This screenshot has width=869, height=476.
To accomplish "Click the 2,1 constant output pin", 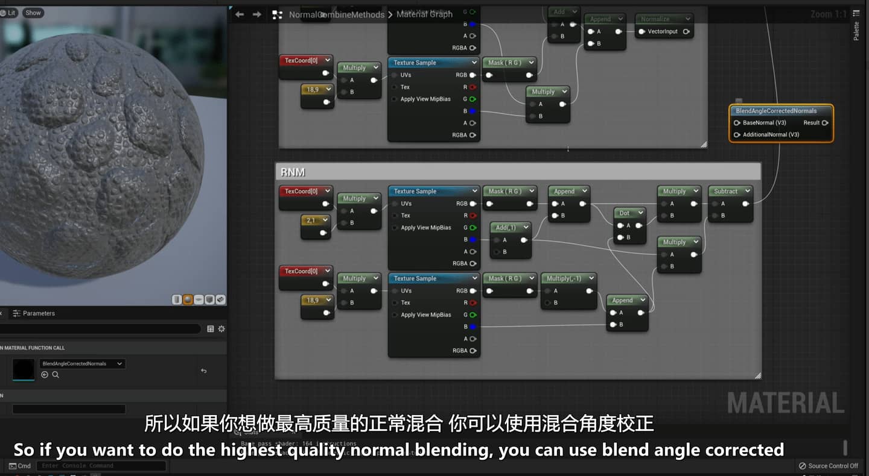I will click(x=324, y=233).
